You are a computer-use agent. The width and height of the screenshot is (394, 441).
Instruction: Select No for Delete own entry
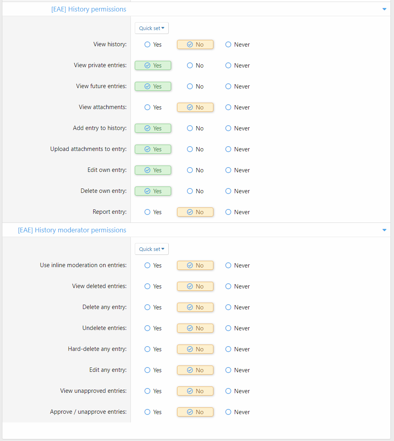190,191
